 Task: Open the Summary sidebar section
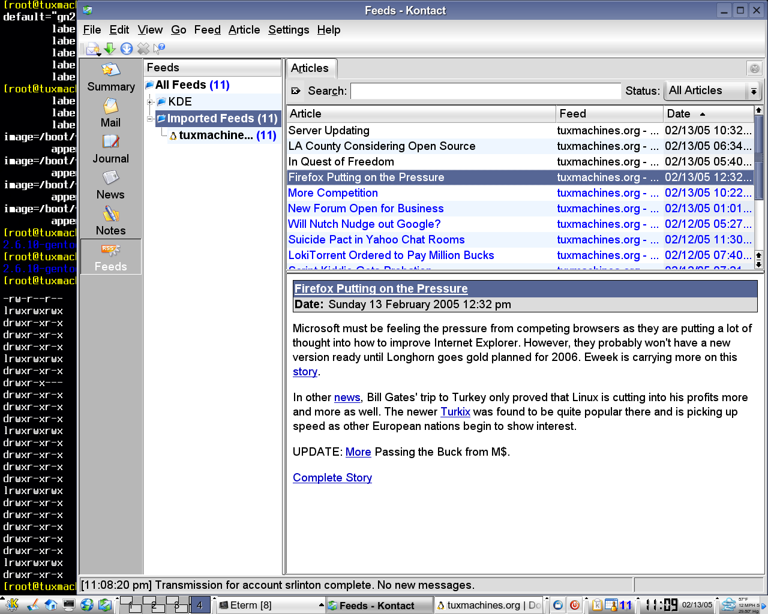(x=111, y=78)
